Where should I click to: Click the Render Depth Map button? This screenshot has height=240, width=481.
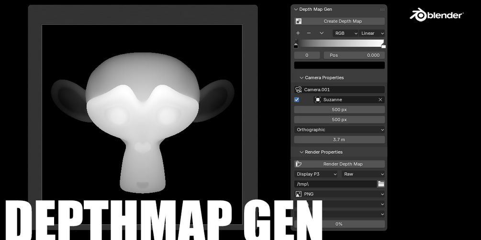click(339, 164)
